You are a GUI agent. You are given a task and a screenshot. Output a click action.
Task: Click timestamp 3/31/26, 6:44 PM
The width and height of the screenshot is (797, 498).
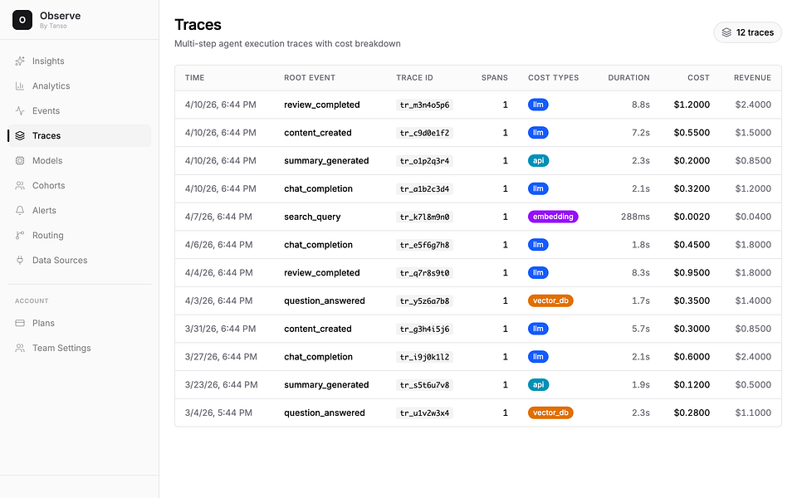pos(221,329)
